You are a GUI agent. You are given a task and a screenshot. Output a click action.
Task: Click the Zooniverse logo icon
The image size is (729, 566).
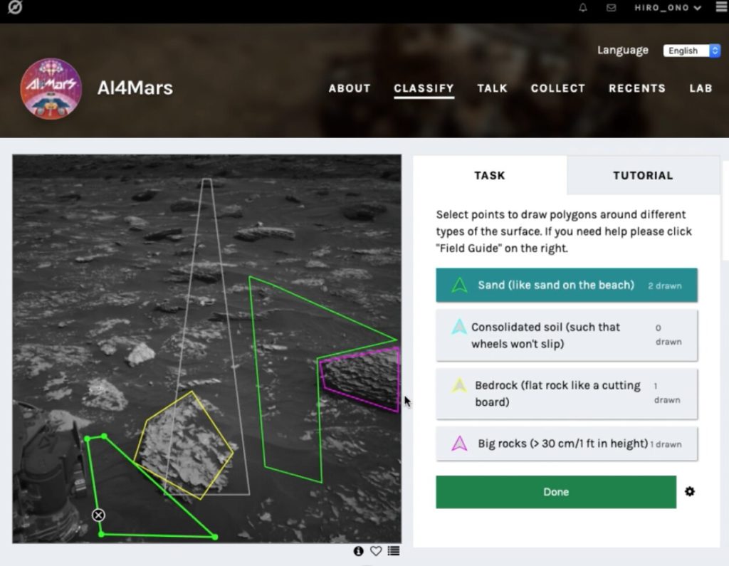coord(15,7)
